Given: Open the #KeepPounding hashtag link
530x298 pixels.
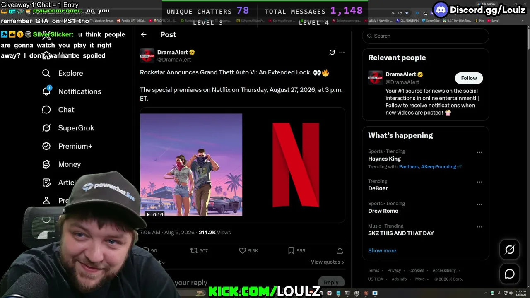Looking at the screenshot, I should tap(438, 166).
